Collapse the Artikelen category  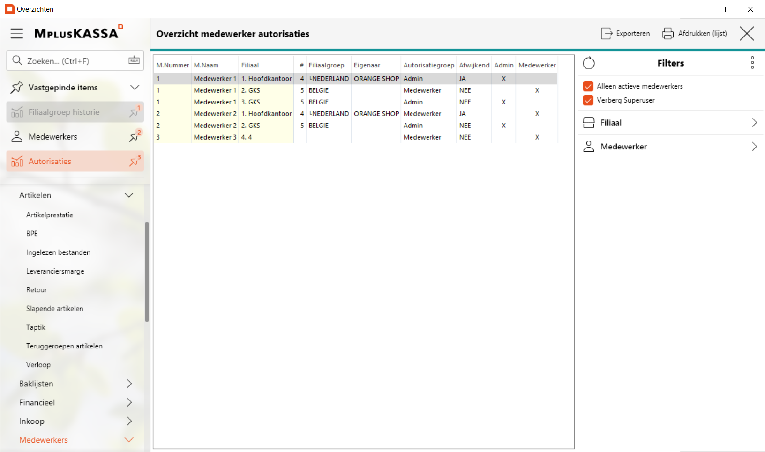[x=129, y=195]
